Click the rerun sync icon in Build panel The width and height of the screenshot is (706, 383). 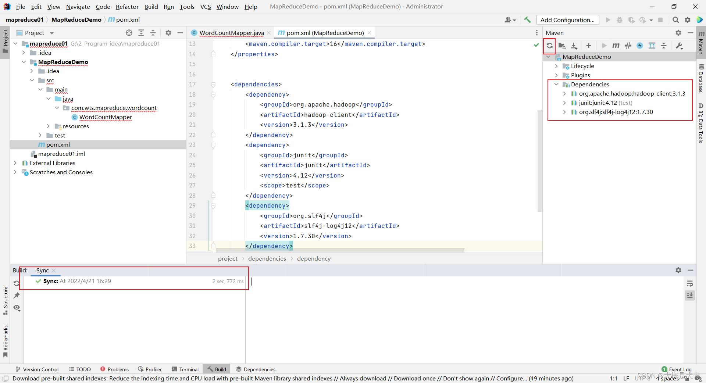pyautogui.click(x=17, y=283)
